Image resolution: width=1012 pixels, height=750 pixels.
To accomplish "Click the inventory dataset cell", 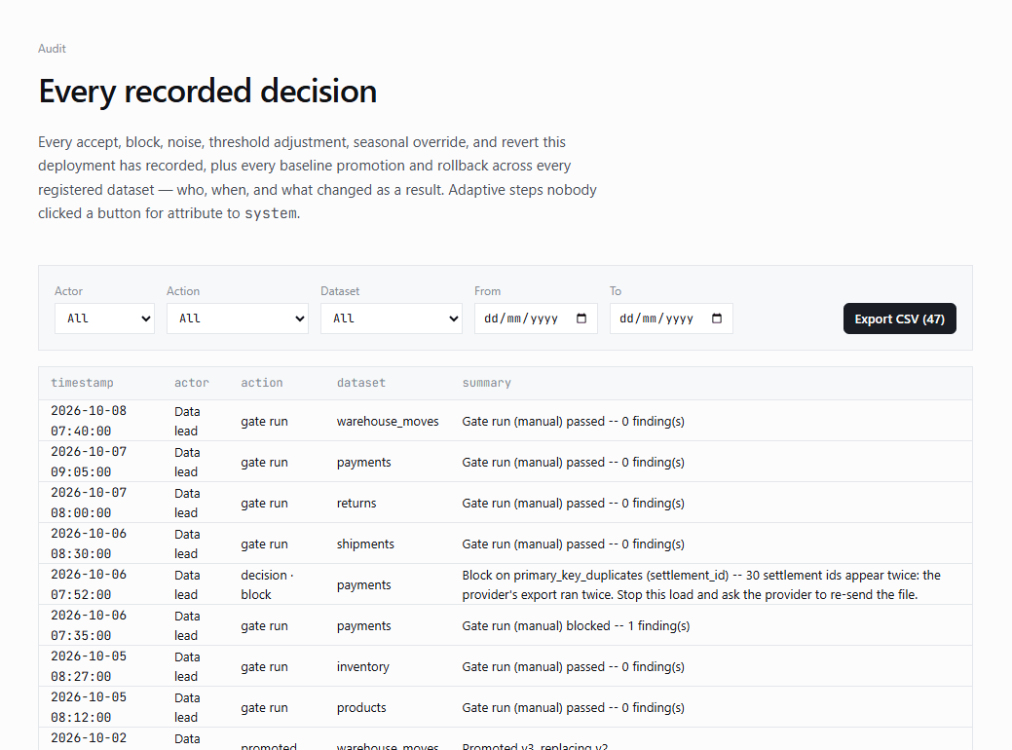I will click(x=362, y=667).
